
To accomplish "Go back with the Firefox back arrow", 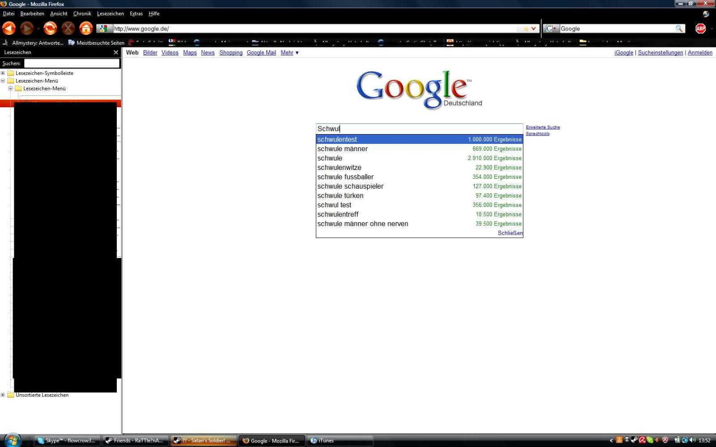I will point(9,28).
